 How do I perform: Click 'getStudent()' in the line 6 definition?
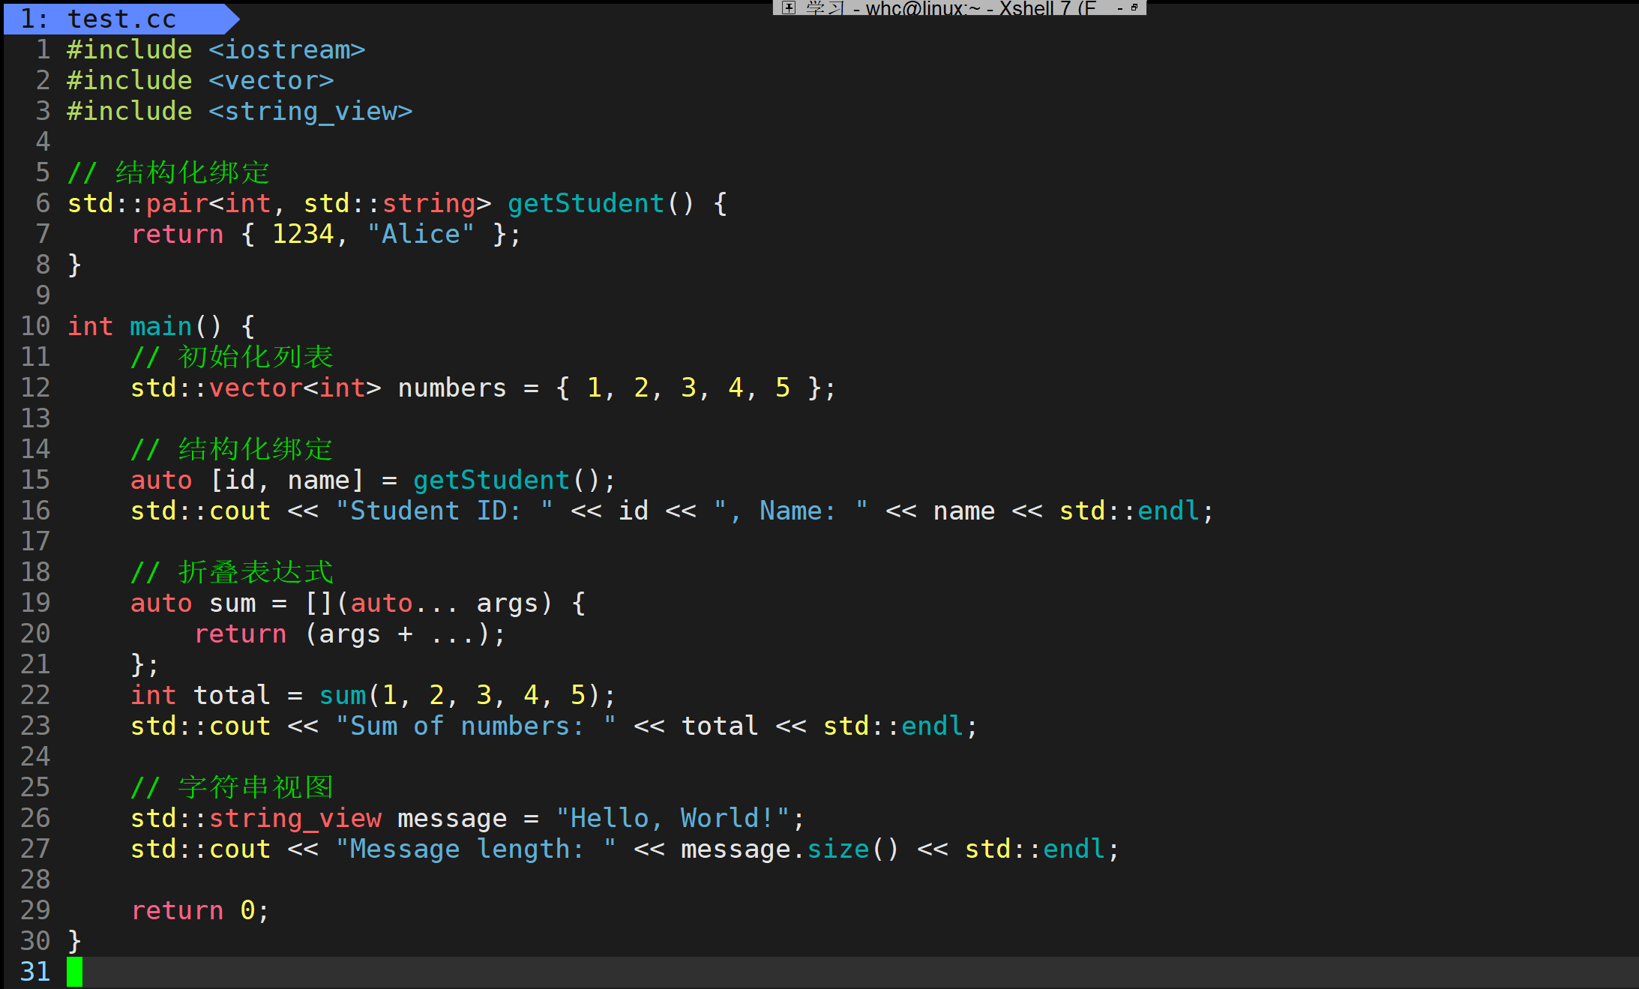click(x=601, y=203)
